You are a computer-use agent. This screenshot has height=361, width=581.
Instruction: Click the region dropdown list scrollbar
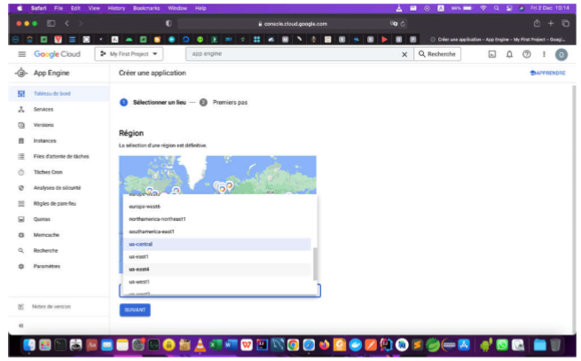click(315, 264)
